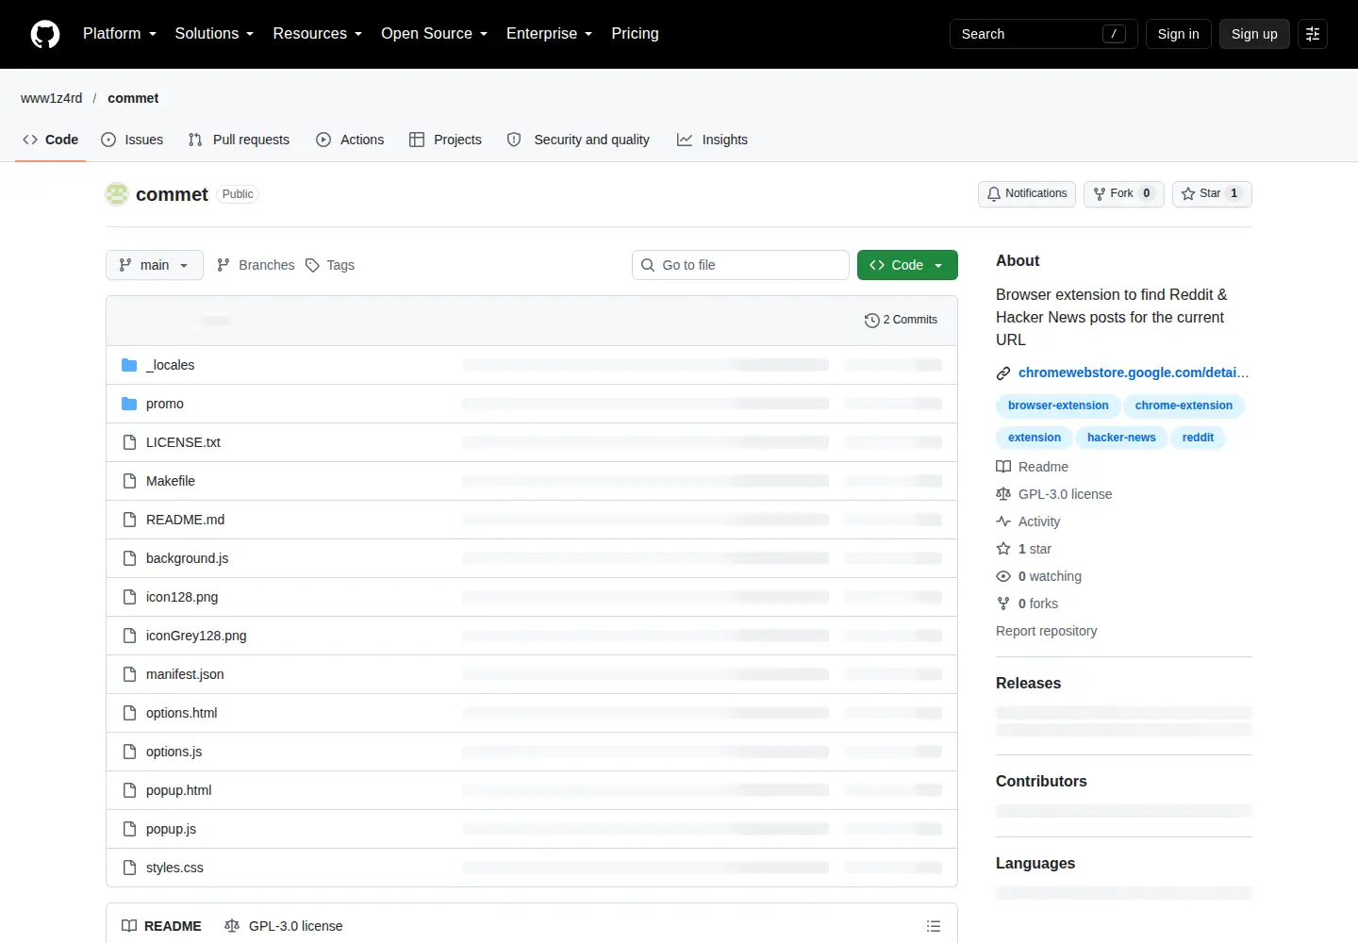This screenshot has width=1358, height=943.
Task: Expand the Platform menu
Action: [120, 34]
